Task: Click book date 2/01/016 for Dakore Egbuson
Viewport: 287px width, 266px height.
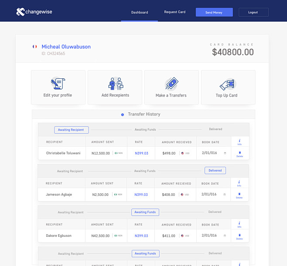Action: point(209,235)
